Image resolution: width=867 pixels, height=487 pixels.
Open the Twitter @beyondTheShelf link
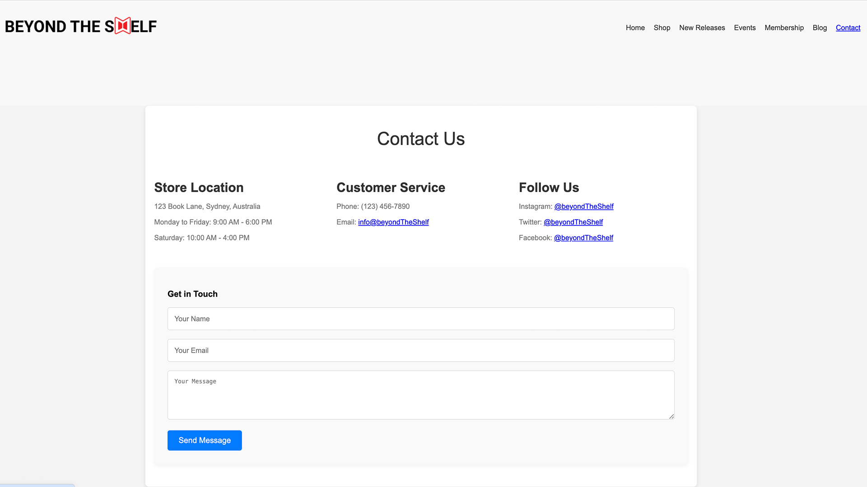tap(573, 222)
